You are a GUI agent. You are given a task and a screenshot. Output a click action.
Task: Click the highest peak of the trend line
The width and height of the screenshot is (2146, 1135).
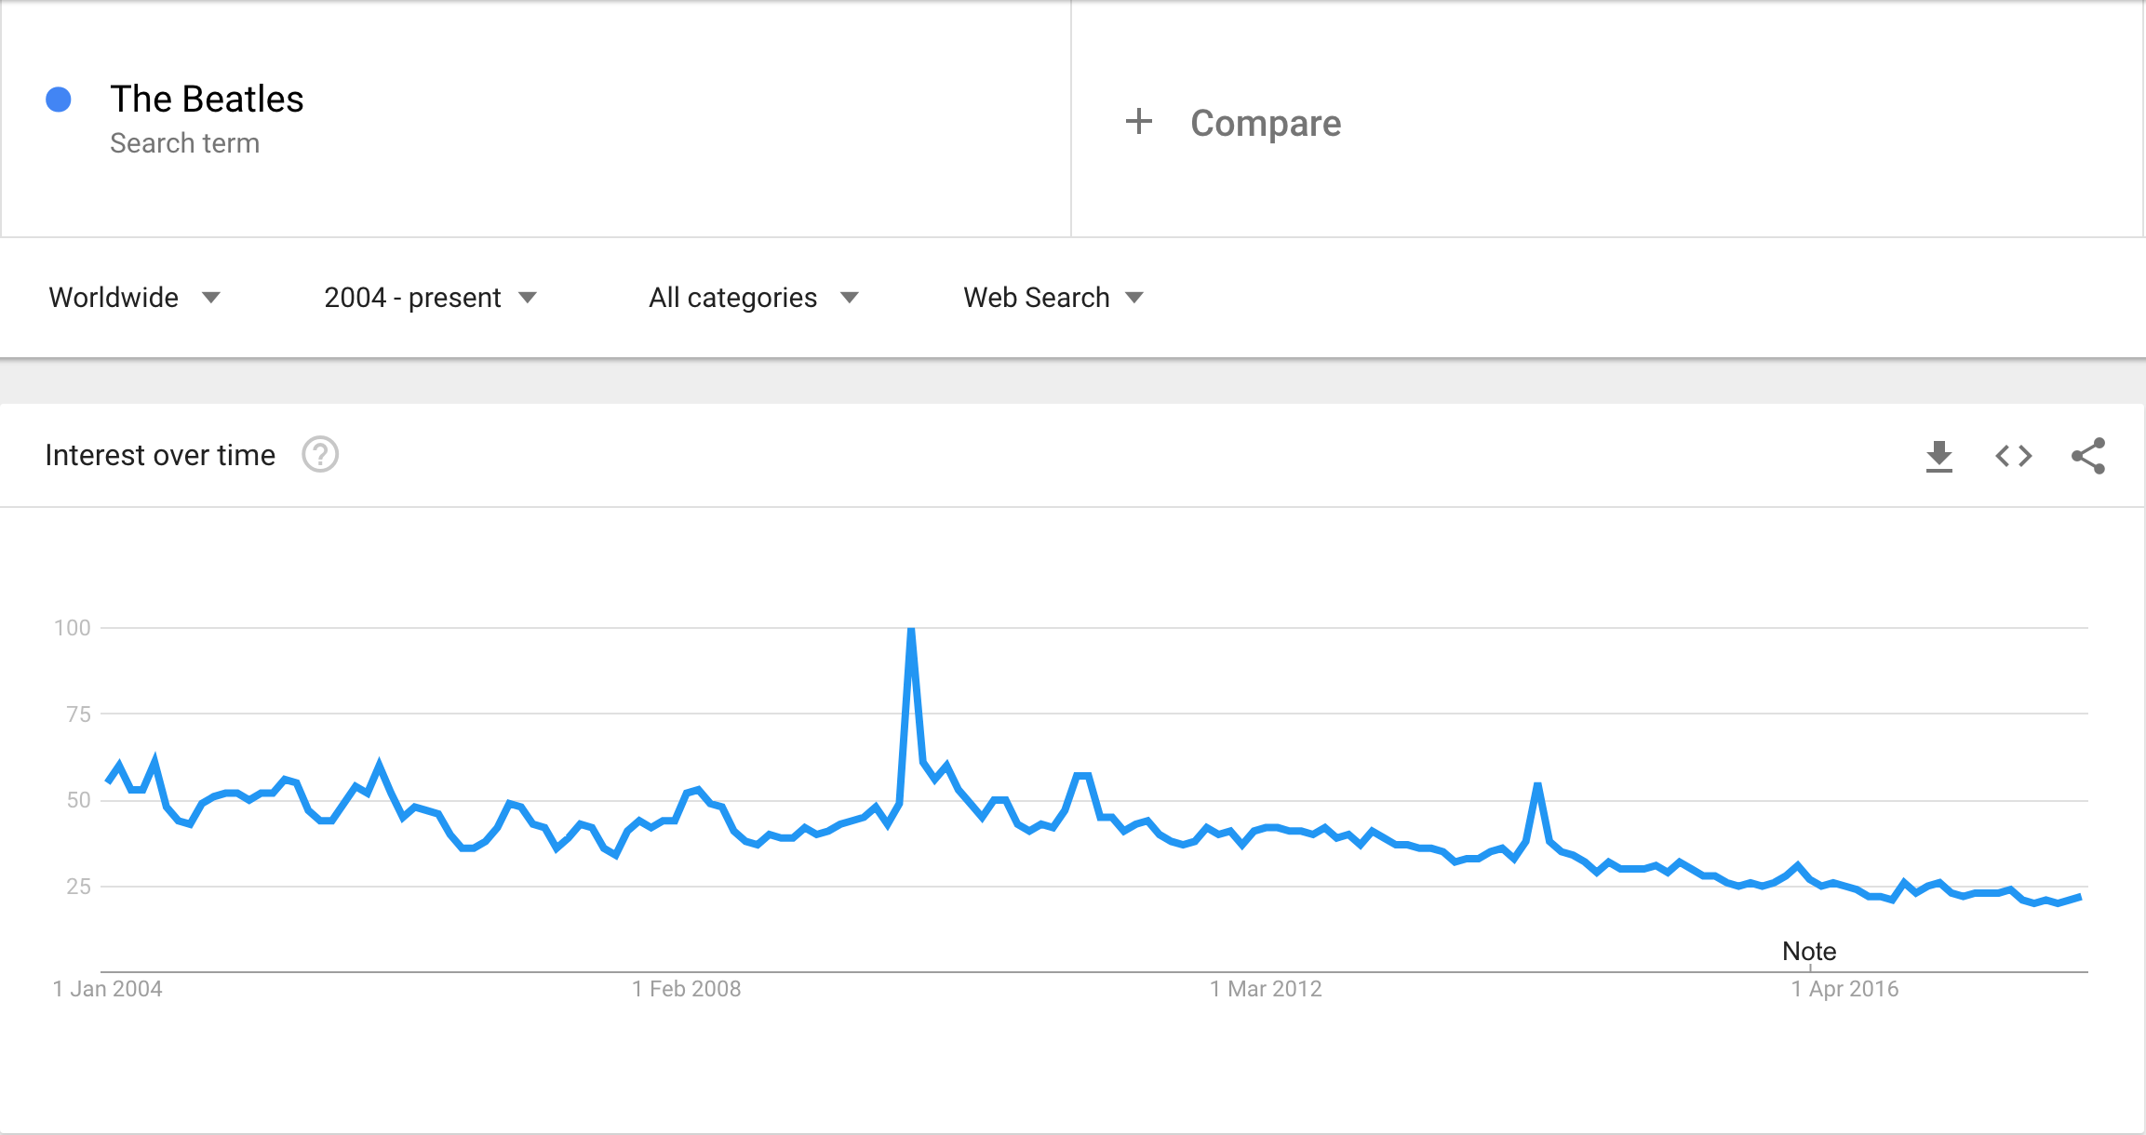click(x=911, y=632)
